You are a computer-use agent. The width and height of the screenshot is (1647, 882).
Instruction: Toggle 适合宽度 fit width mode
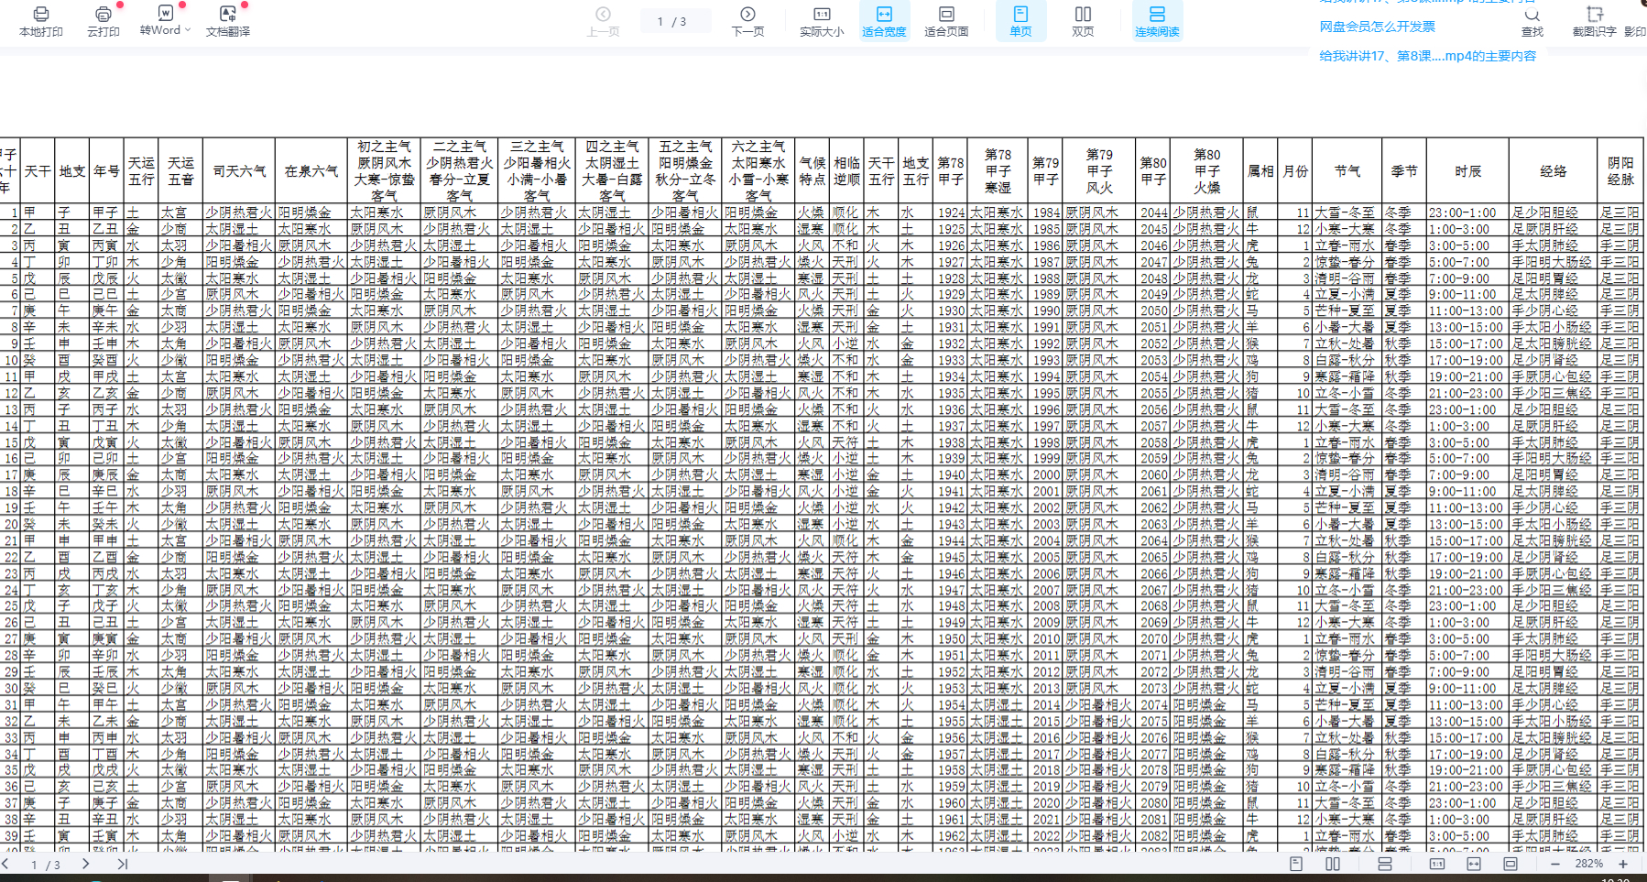click(884, 21)
